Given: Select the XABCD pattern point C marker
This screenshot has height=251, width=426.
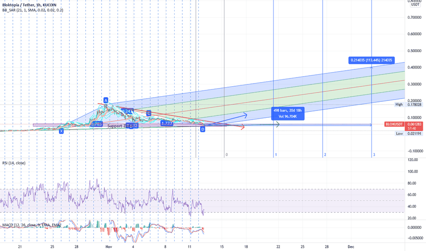Looking at the screenshot, I should (x=149, y=113).
